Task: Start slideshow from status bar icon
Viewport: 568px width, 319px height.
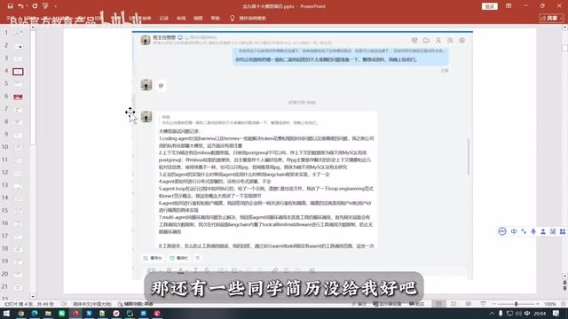Action: point(483,304)
